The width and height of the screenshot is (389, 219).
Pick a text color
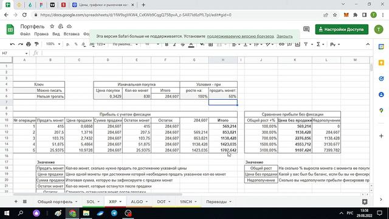[191, 44]
